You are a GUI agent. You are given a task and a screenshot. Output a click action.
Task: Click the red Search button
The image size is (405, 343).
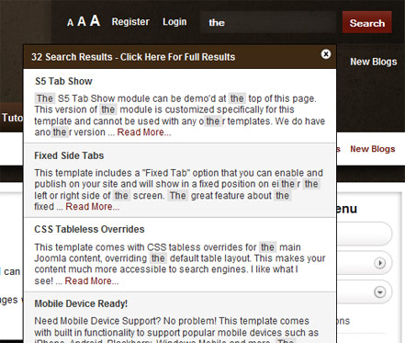pos(367,22)
